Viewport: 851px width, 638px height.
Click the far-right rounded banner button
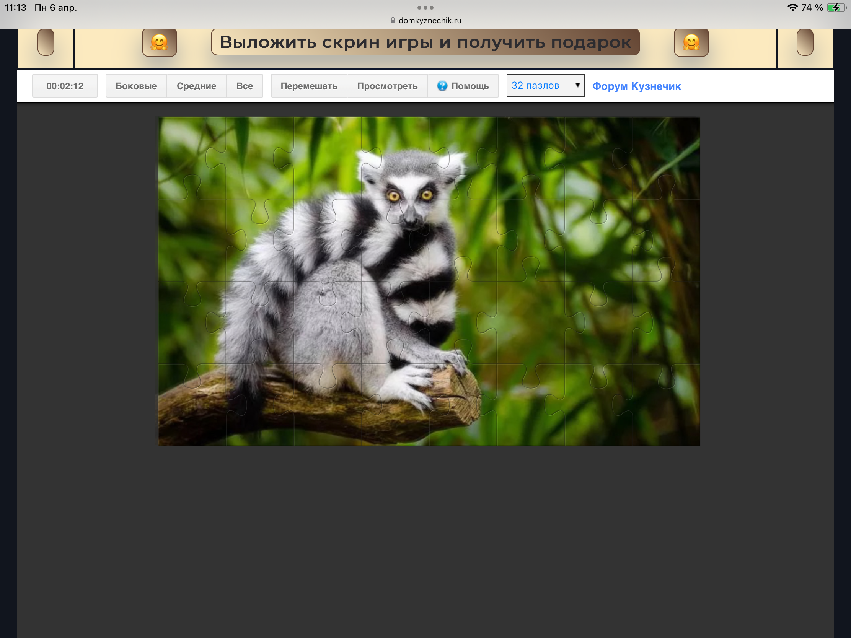pyautogui.click(x=804, y=42)
